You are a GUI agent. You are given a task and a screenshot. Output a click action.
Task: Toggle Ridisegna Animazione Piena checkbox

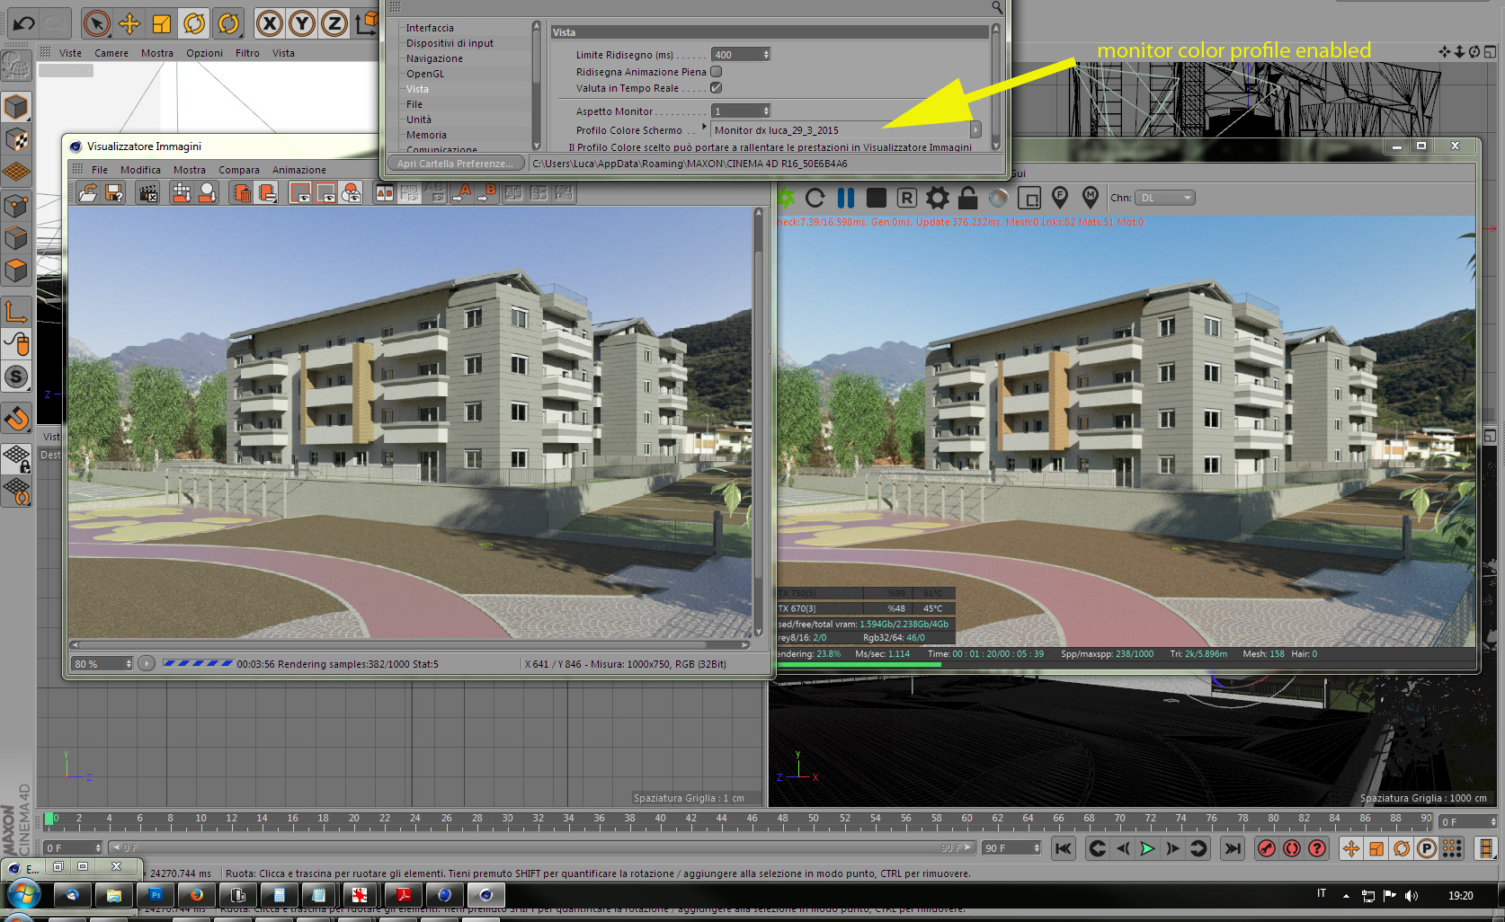tap(717, 72)
